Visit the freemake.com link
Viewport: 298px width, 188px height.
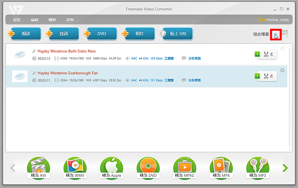(273, 19)
